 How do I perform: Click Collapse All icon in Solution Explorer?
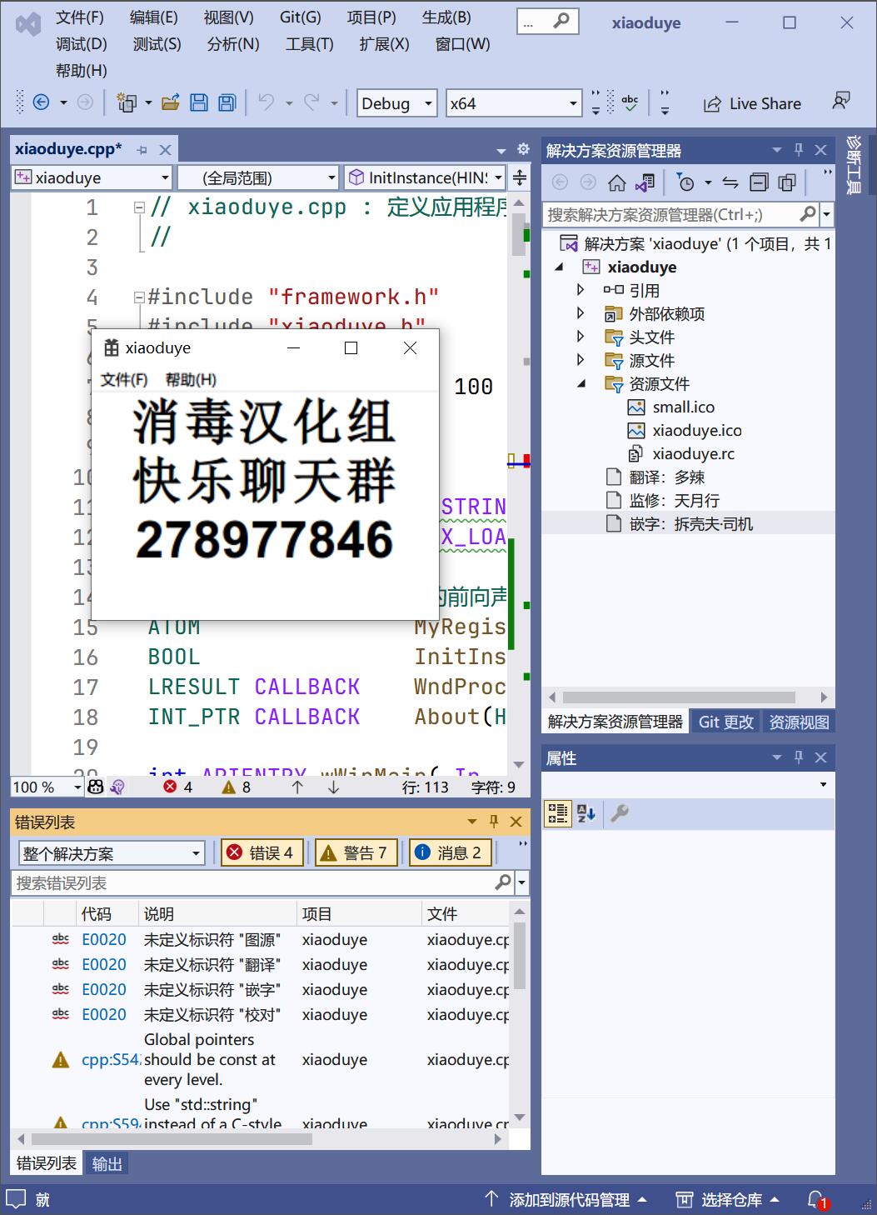[759, 182]
